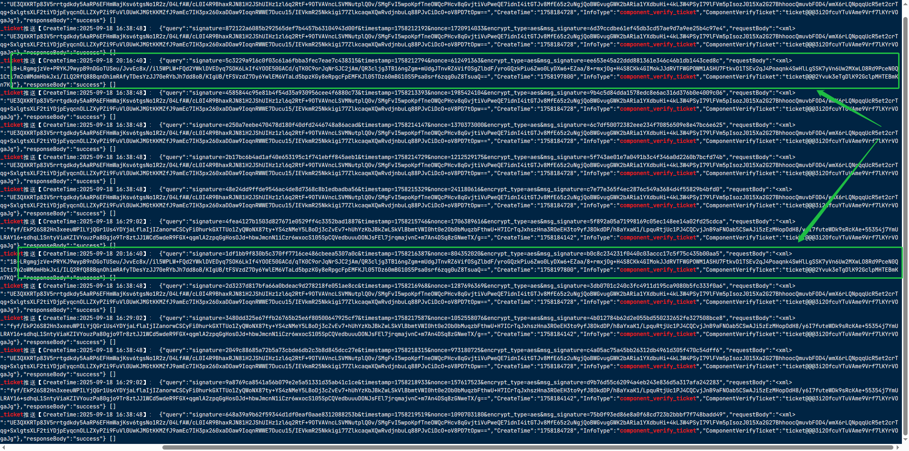
Task: Click the text nonce=1720914033
Action: coord(458,28)
